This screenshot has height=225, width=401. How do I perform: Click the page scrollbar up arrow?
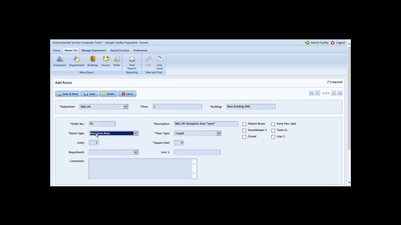tap(349, 44)
